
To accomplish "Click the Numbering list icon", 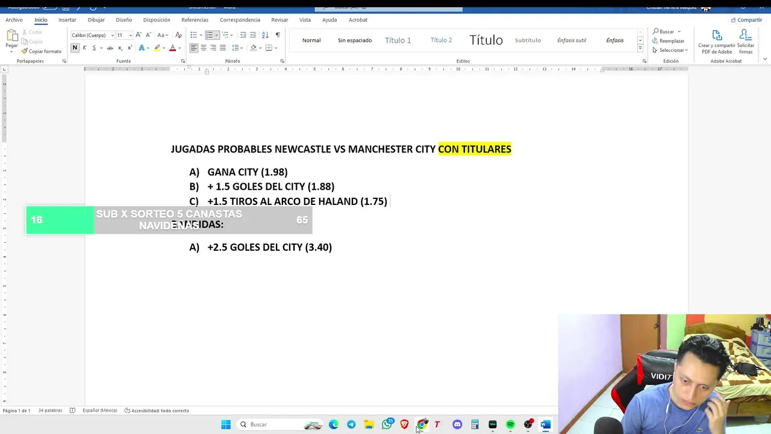I will click(x=209, y=35).
